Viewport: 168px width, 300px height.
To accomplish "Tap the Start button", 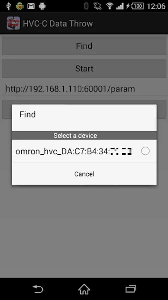I will coord(84,68).
